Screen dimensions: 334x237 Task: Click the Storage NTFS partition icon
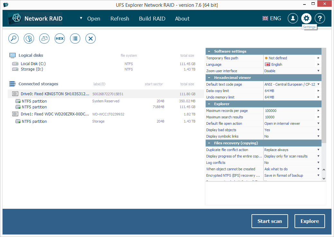coord(18,121)
